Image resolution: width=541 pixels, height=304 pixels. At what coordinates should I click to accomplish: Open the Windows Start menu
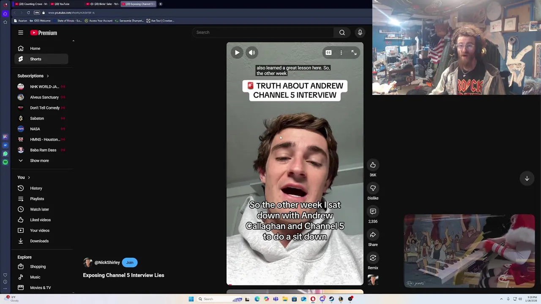[x=191, y=299]
